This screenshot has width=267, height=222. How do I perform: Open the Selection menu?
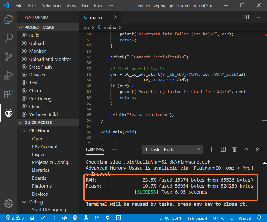coord(51,6)
